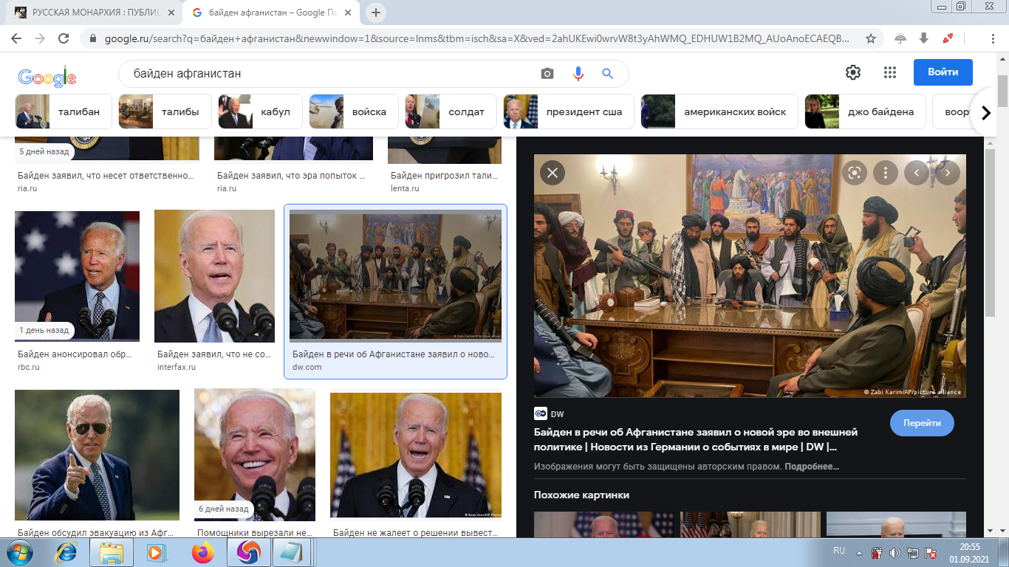Open Google settings gear icon

853,72
